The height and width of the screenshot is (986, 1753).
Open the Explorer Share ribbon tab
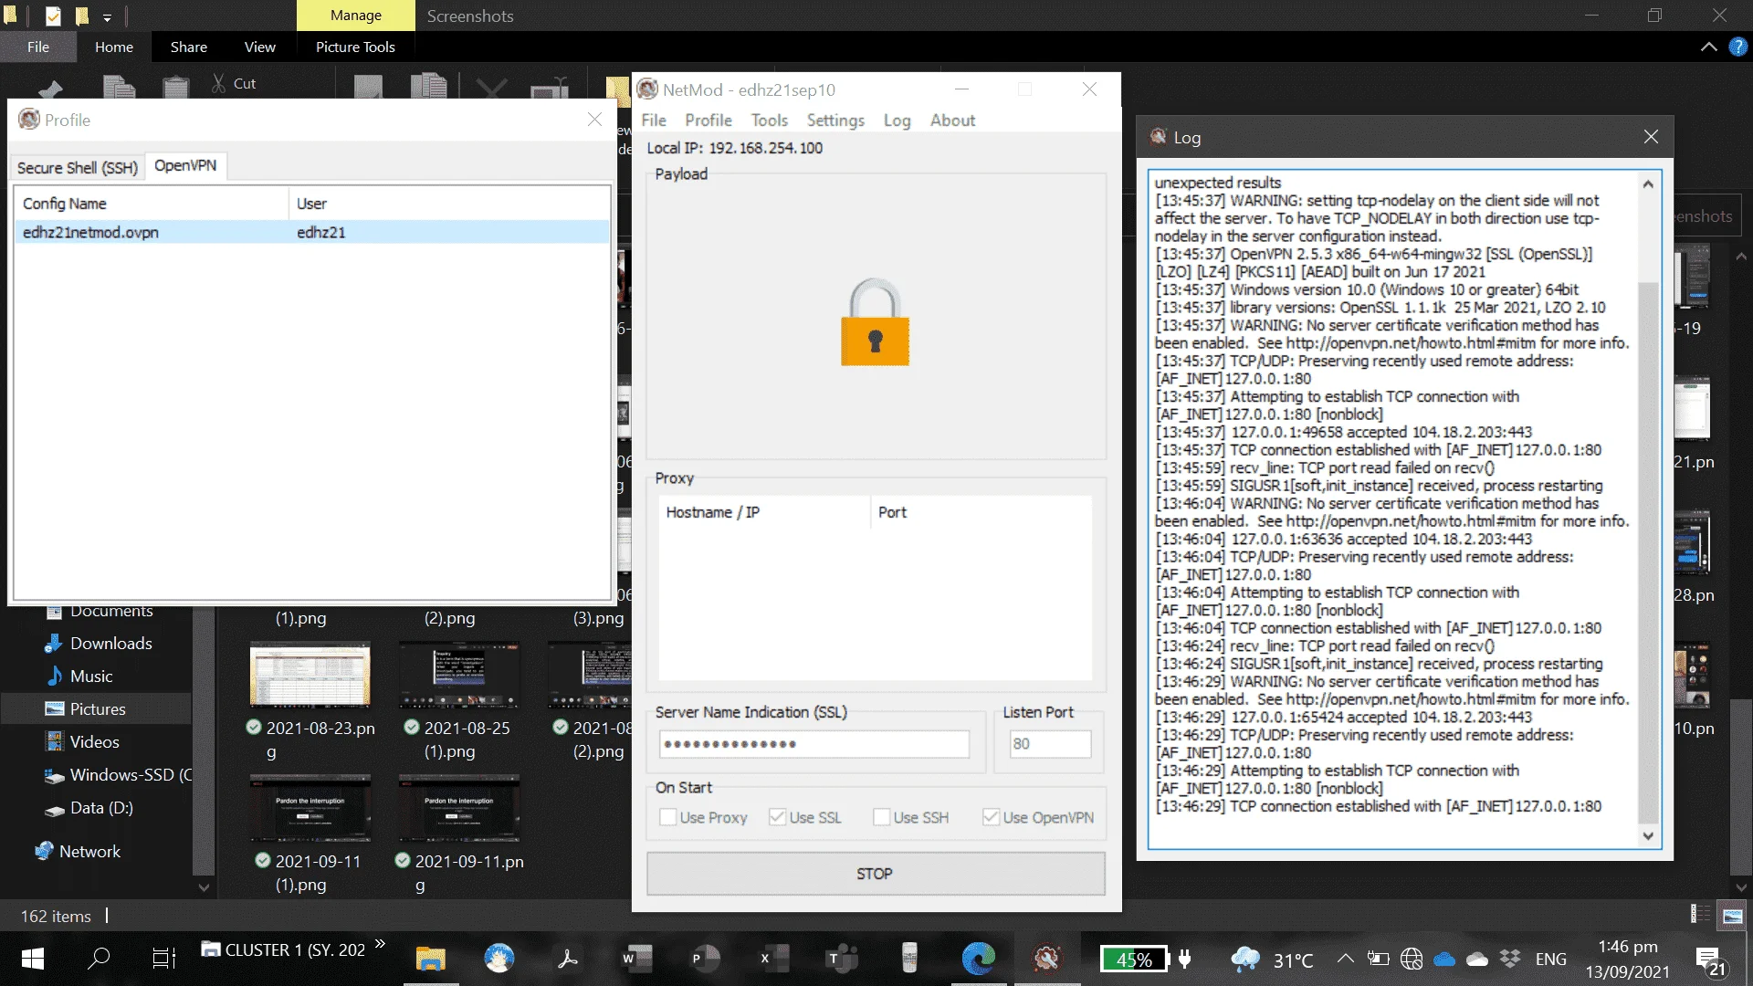(x=189, y=47)
